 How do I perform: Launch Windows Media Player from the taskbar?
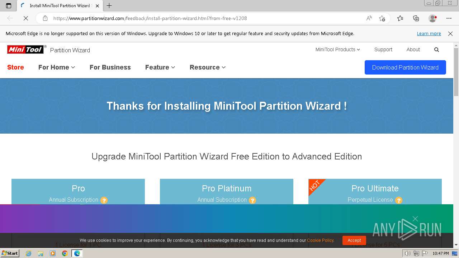click(x=53, y=253)
